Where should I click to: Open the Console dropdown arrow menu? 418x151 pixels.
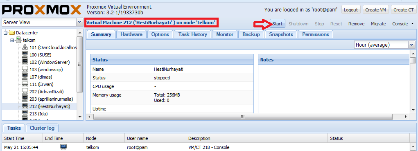413,24
